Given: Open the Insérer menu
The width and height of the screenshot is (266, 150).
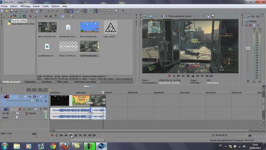Looking at the screenshot, I should click(x=36, y=6).
